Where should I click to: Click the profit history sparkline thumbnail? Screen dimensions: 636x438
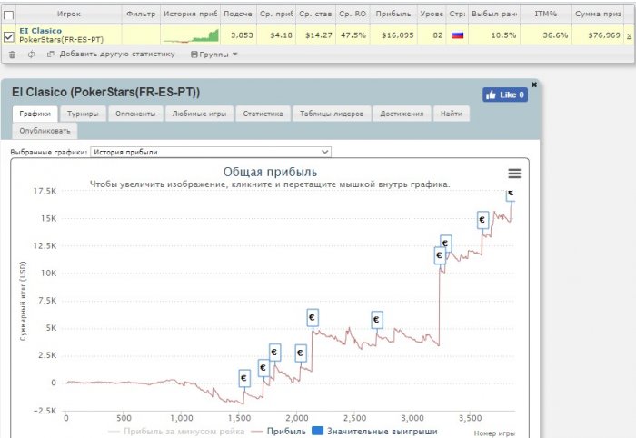191,35
